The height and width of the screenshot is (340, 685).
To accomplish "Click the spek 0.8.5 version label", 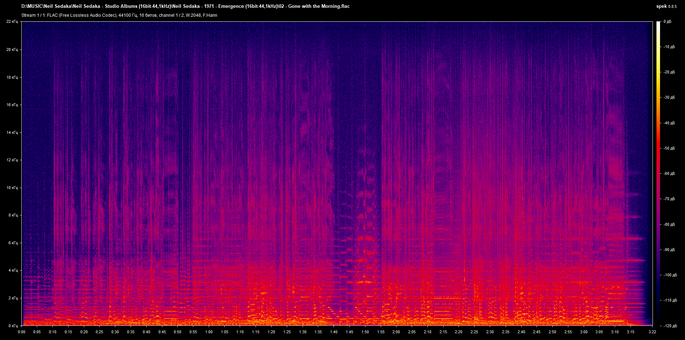I will [x=666, y=6].
